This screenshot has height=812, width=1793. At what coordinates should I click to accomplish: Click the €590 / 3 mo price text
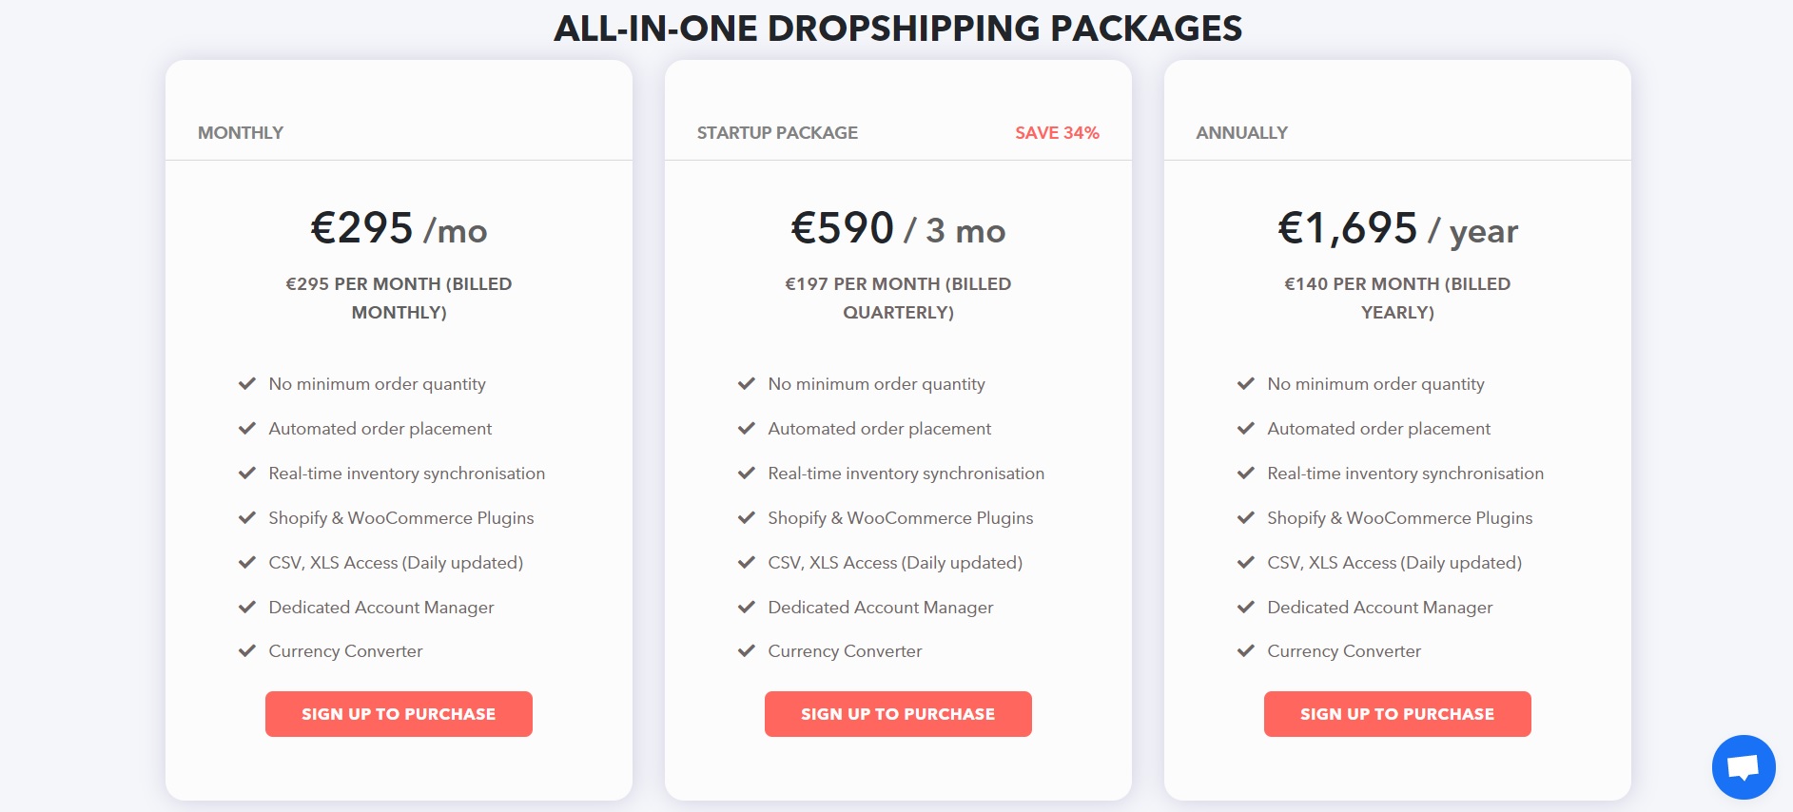pyautogui.click(x=898, y=229)
